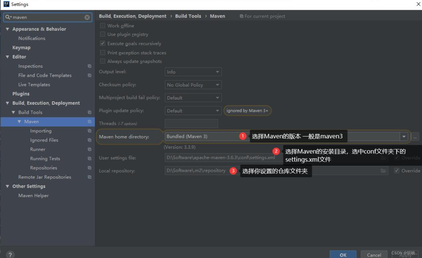The width and height of the screenshot is (422, 258).
Task: Collapse the Build Tools node
Action: (x=13, y=112)
